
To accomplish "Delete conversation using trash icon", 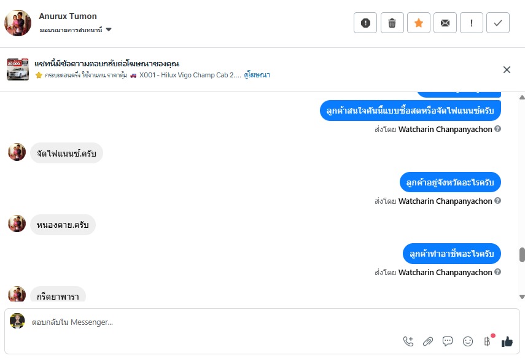I will coord(392,23).
